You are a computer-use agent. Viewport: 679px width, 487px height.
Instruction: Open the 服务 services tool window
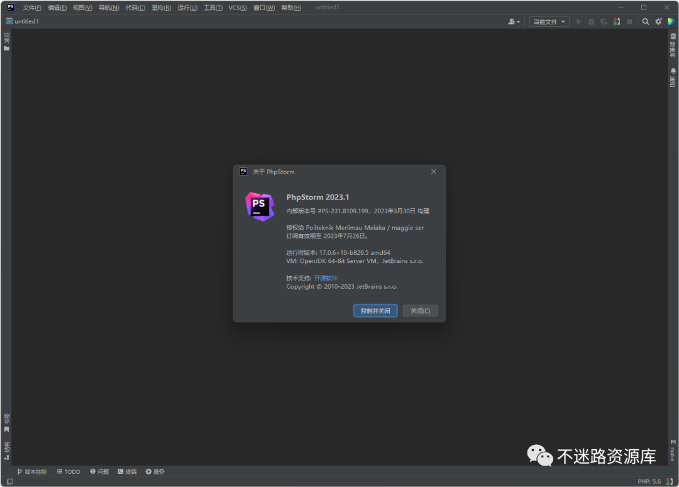tap(155, 472)
